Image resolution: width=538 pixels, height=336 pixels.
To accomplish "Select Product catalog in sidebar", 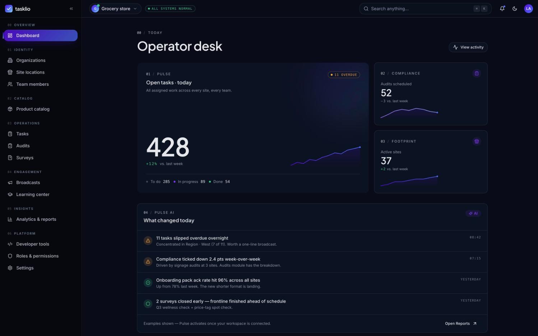I will tap(40, 109).
